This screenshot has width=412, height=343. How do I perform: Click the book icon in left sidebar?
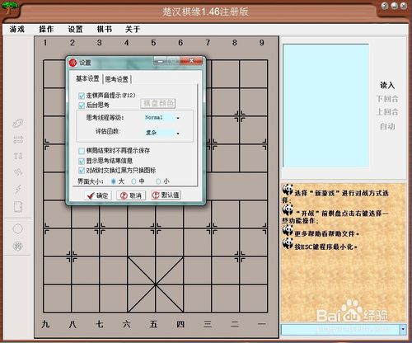pyautogui.click(x=18, y=207)
